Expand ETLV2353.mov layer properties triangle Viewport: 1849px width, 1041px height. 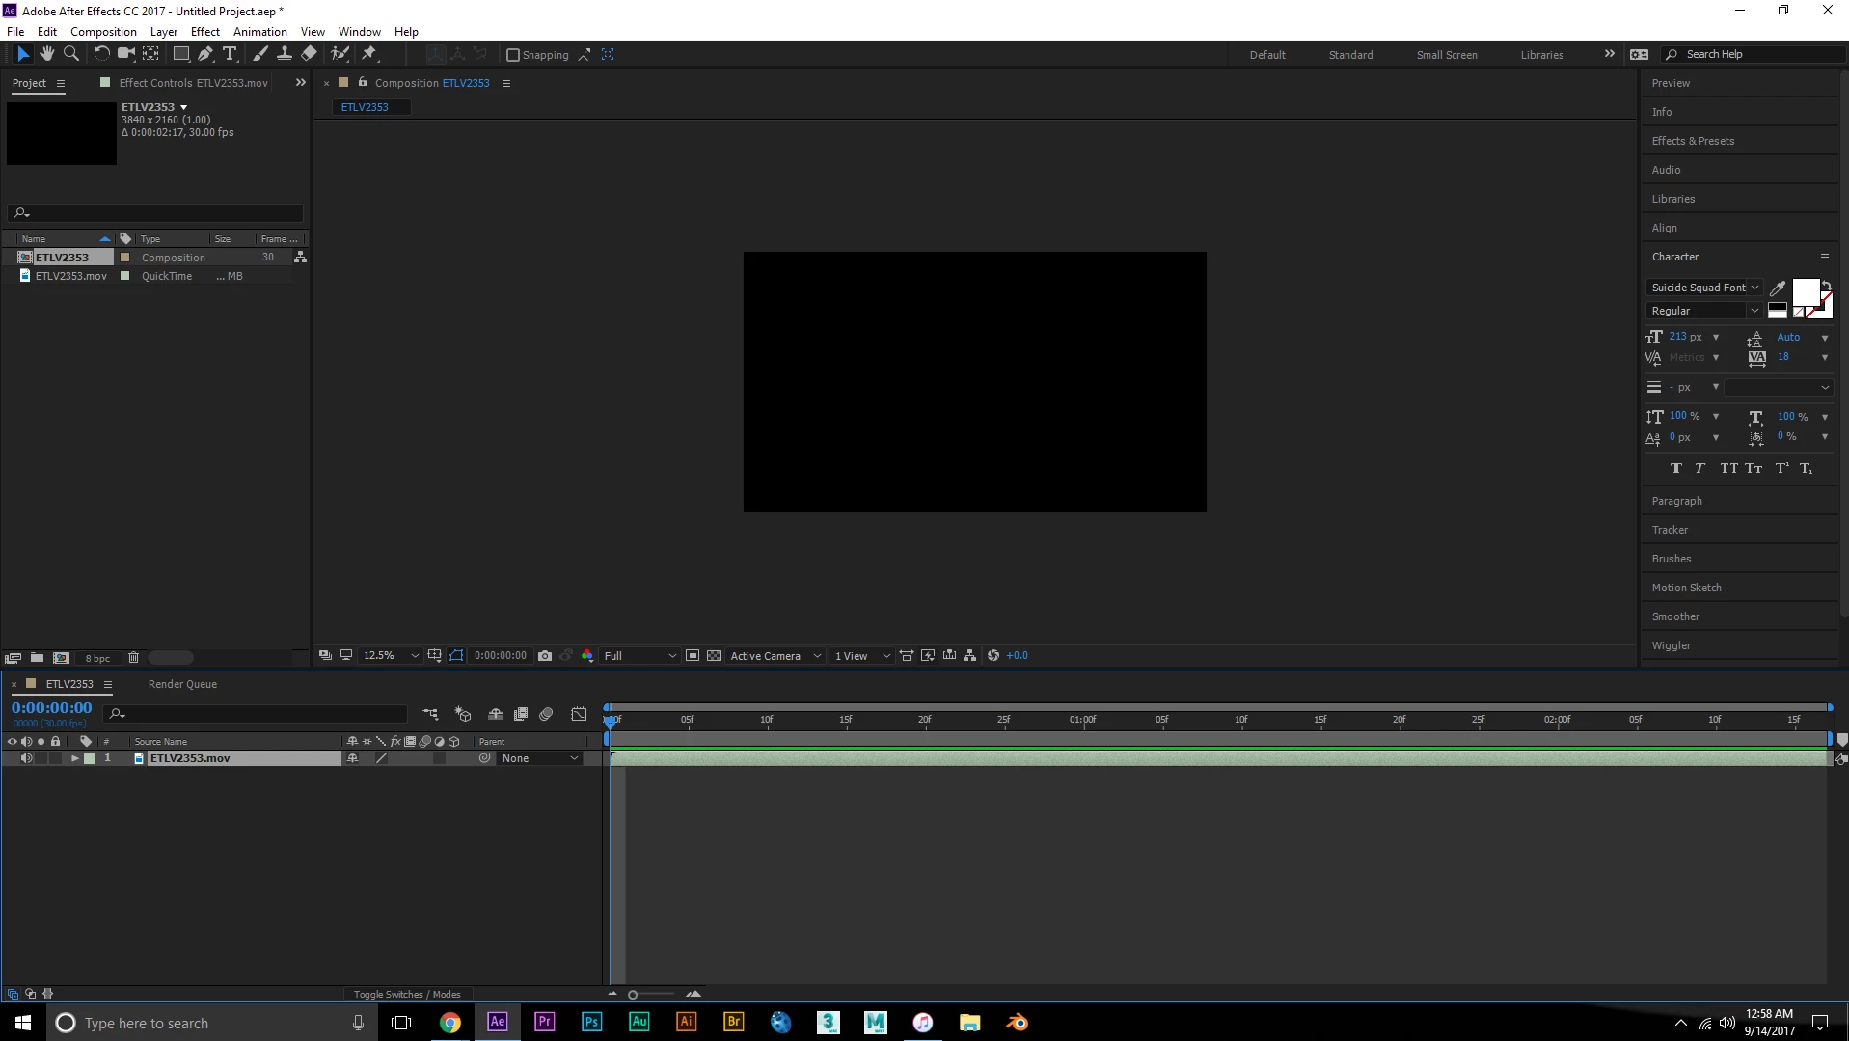coord(74,758)
